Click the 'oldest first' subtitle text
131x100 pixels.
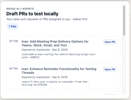(80, 19)
